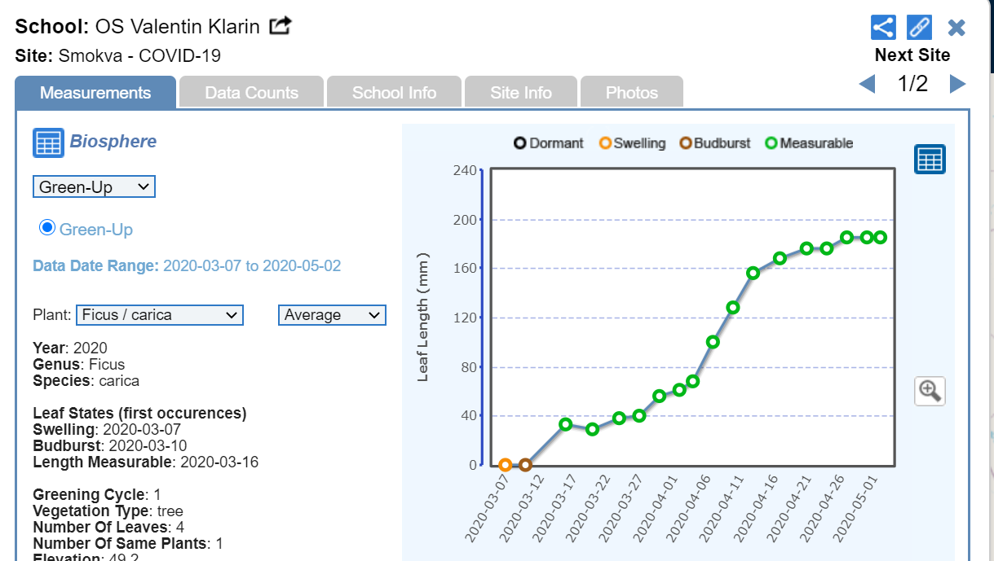The image size is (994, 561).
Task: Click the magnifier zoom icon beside chart
Action: pyautogui.click(x=930, y=391)
